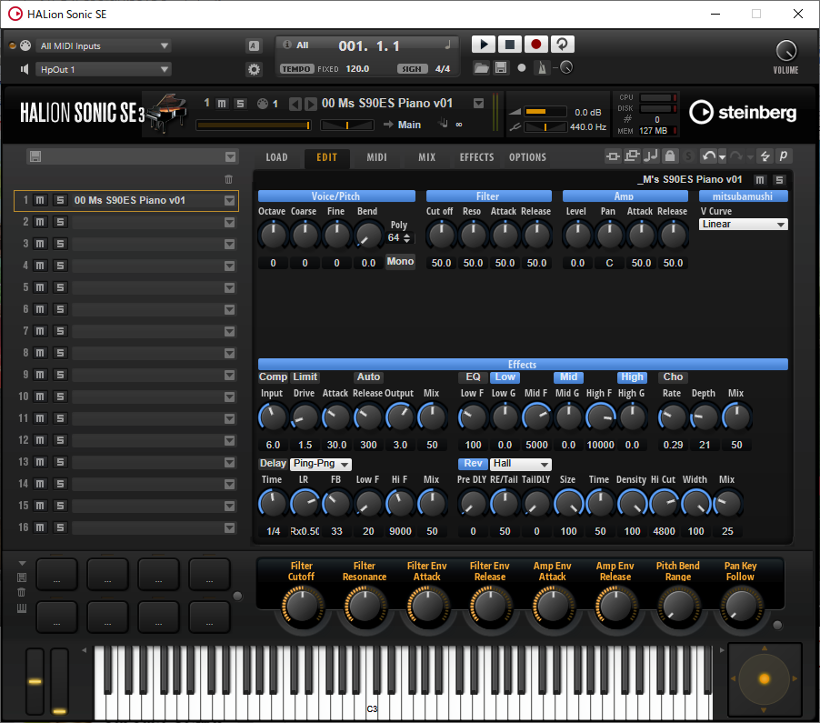Click the aux effects bypass icon

pos(632,156)
